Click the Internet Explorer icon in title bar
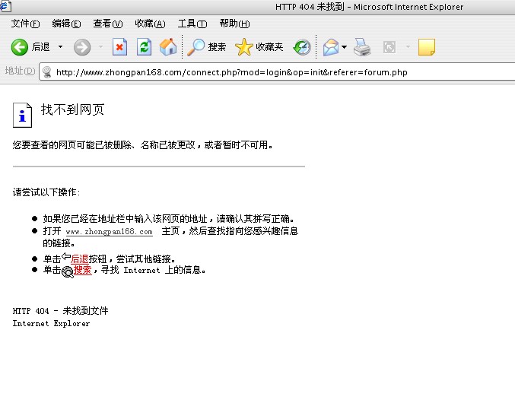The width and height of the screenshot is (515, 406). (x=5, y=6)
